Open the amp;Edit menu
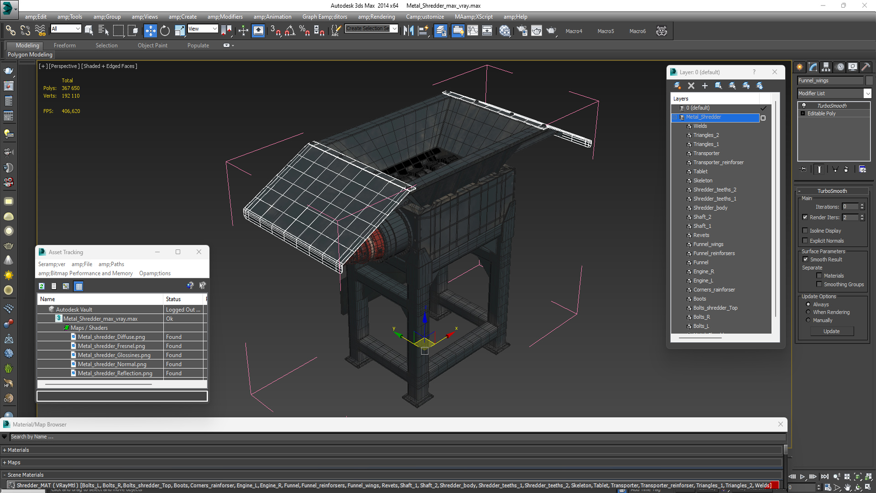Screen dimensions: 876x493 click(x=36, y=17)
